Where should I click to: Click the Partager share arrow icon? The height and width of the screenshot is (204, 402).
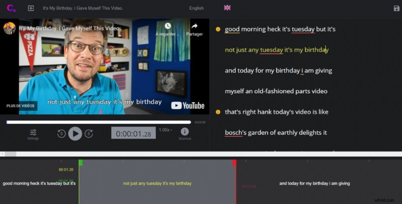click(x=194, y=26)
